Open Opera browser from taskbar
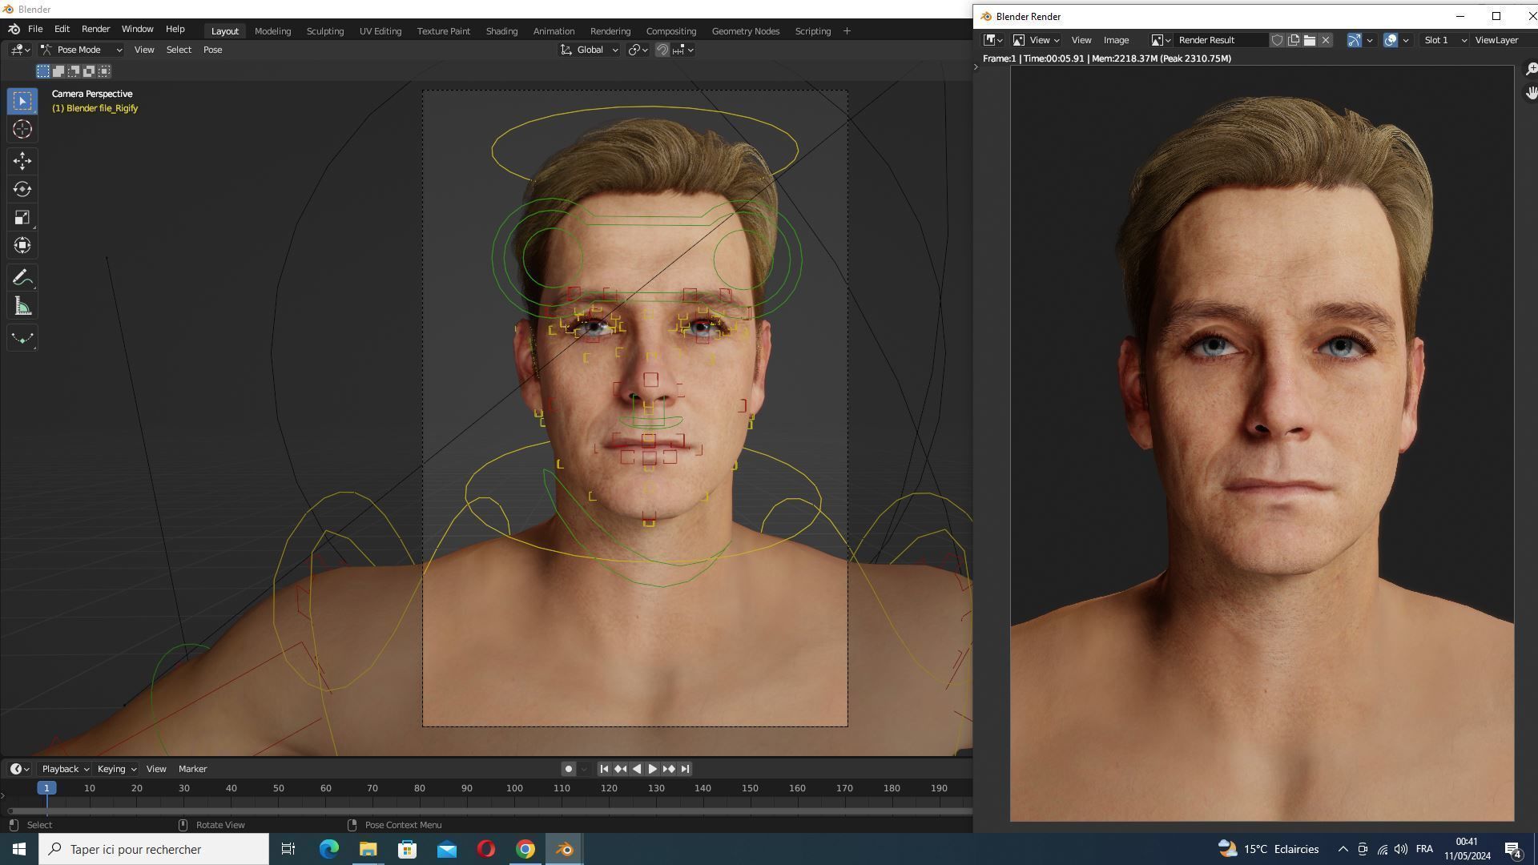 485,849
